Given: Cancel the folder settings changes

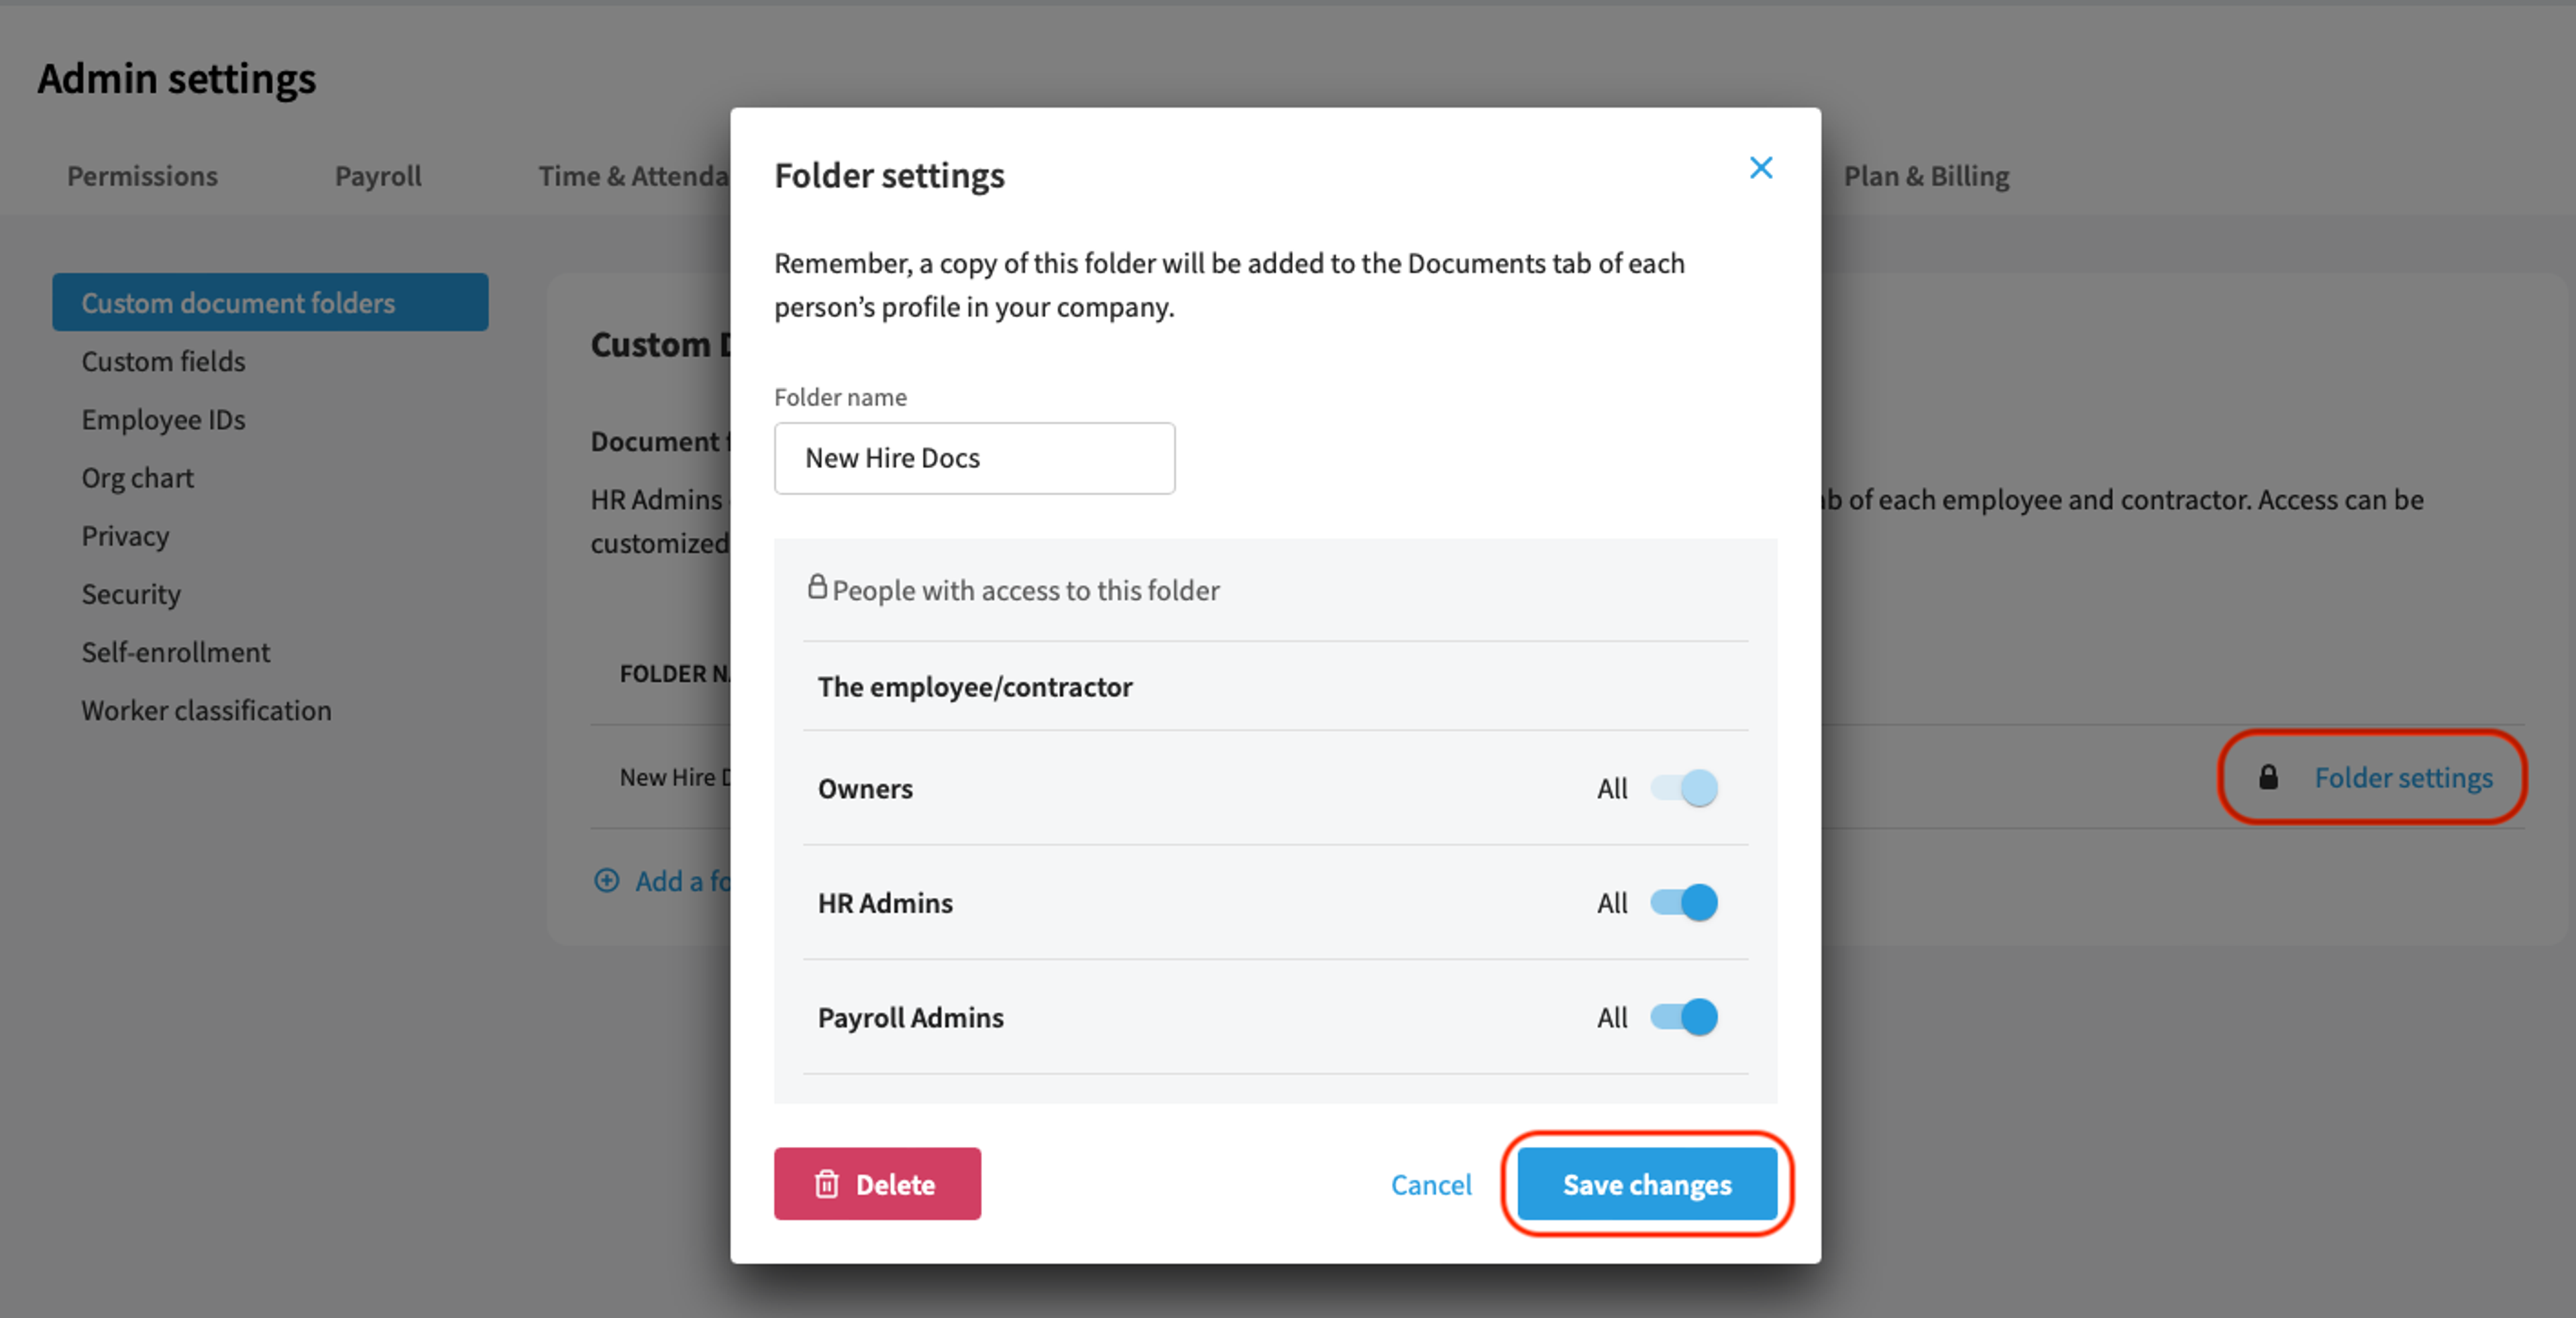Looking at the screenshot, I should click(x=1431, y=1184).
